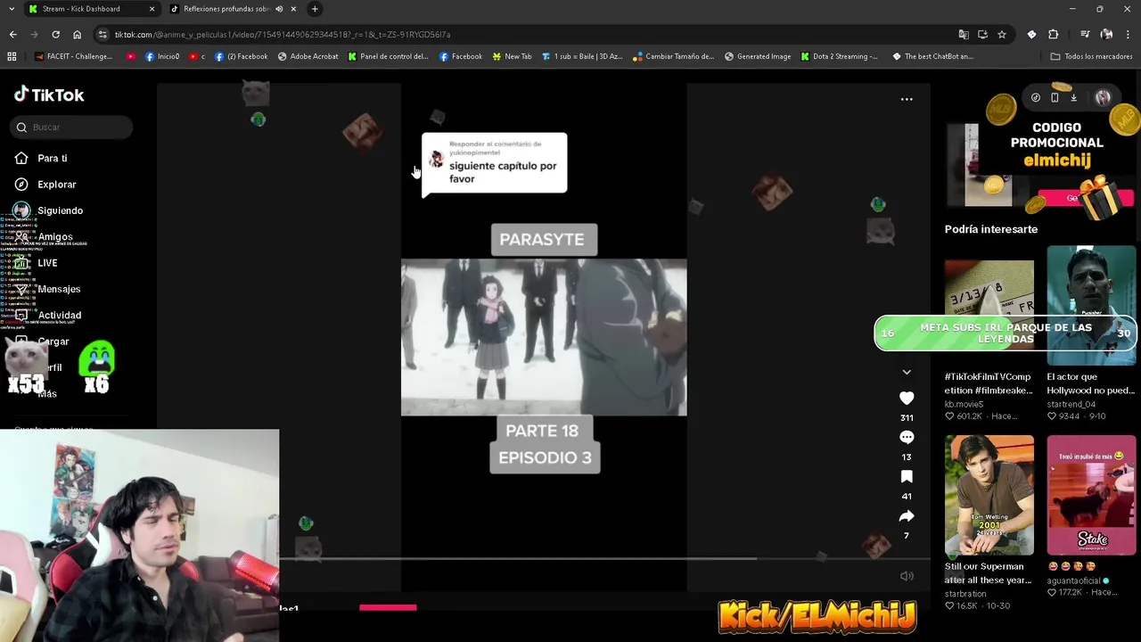The height and width of the screenshot is (642, 1141).
Task: Open the Siguiendo feed
Action: coord(60,210)
